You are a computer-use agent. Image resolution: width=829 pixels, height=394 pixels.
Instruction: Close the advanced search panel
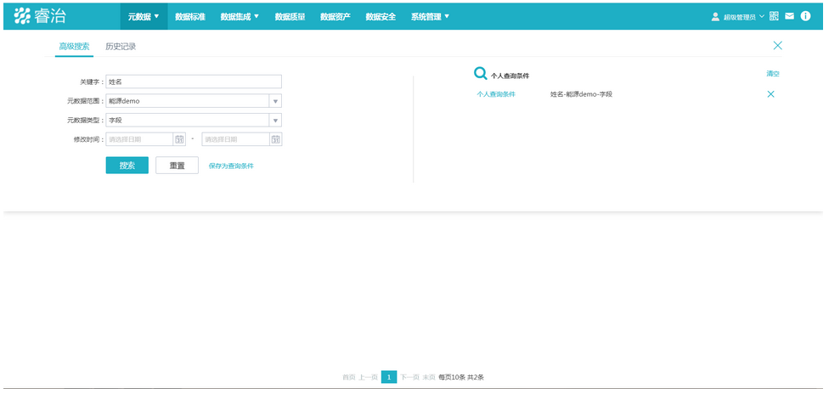click(x=777, y=46)
